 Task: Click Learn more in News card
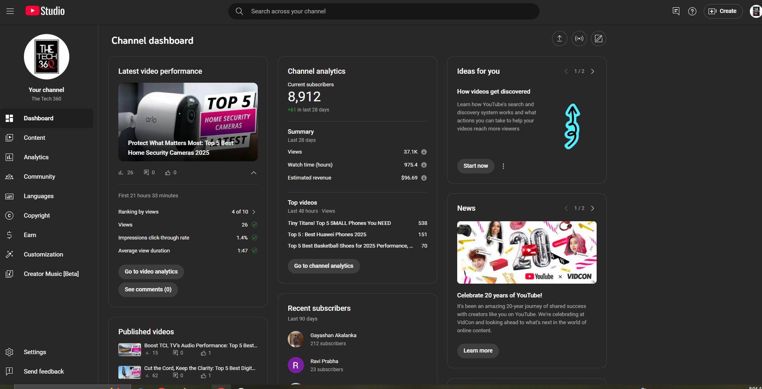click(x=478, y=351)
